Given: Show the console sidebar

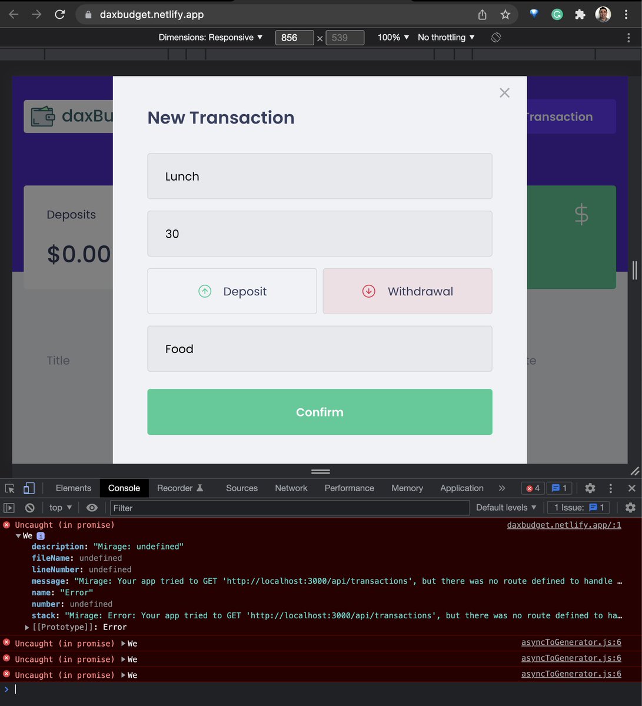Looking at the screenshot, I should (x=9, y=508).
